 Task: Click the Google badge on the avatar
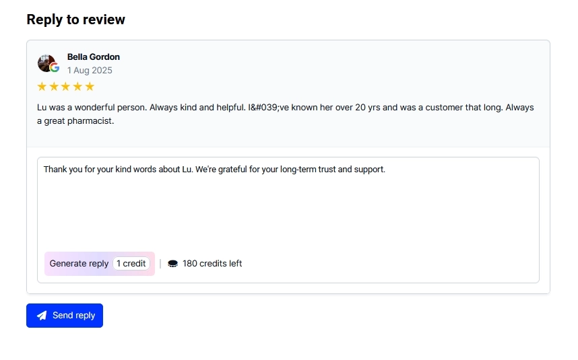[x=55, y=68]
